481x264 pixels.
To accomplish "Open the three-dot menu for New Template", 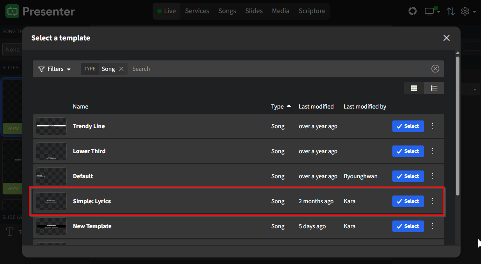I will click(x=432, y=226).
